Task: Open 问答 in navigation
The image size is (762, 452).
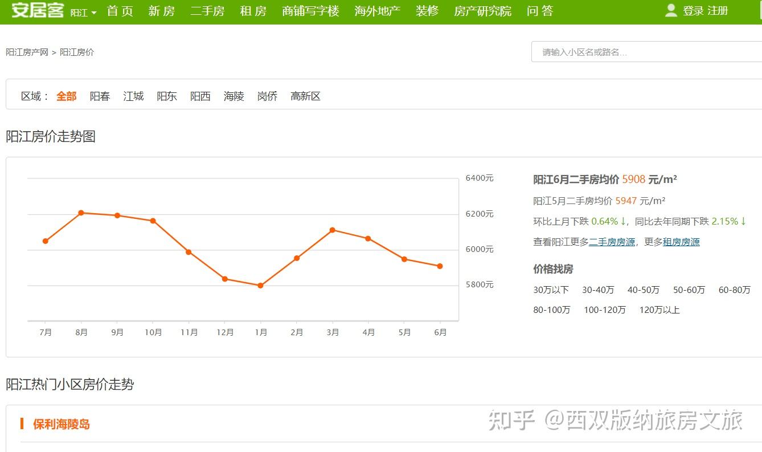Action: point(540,11)
